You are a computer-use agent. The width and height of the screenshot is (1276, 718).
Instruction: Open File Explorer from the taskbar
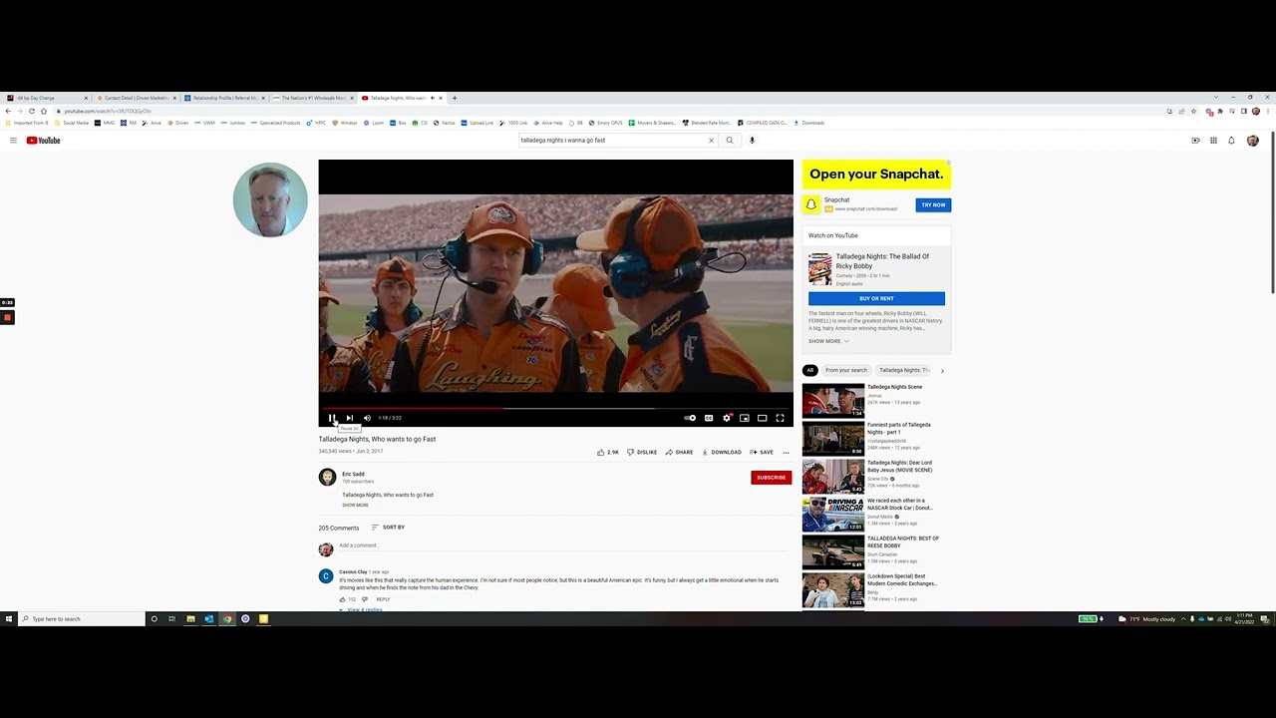(190, 619)
